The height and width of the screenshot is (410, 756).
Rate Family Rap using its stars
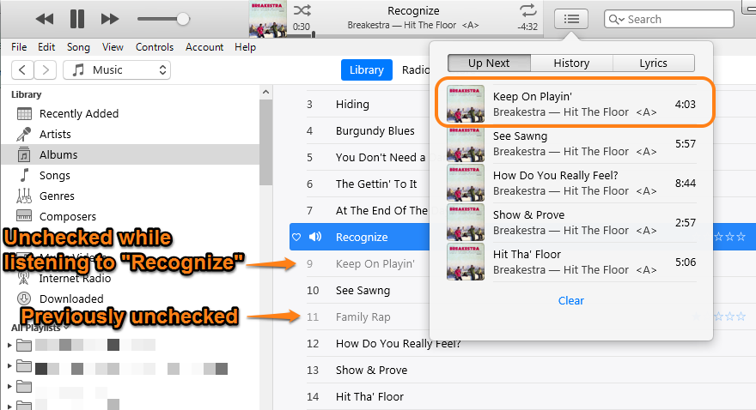click(x=729, y=317)
